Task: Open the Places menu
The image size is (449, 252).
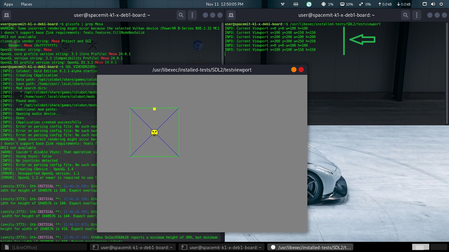Action: (x=26, y=4)
